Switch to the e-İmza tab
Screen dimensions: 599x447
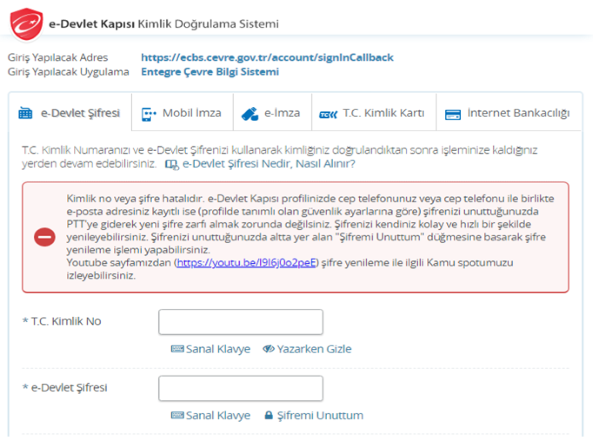coord(282,113)
